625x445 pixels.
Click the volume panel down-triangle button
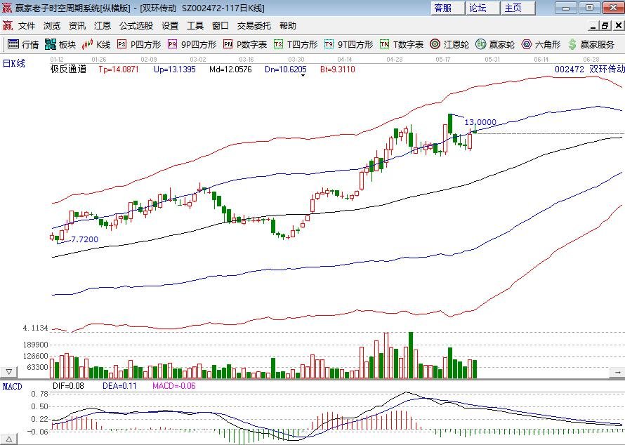tap(8, 372)
